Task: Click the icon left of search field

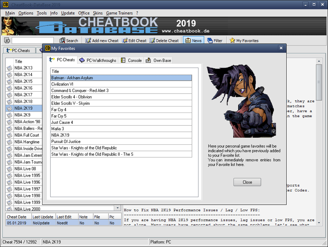Action: [x=7, y=41]
